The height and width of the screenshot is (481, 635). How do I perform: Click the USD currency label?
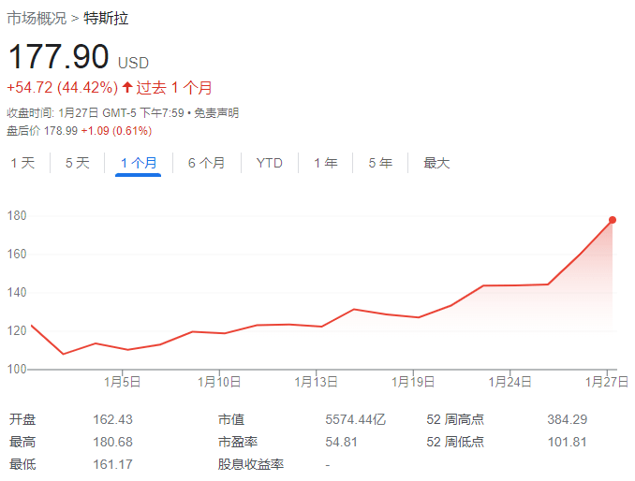click(x=133, y=63)
